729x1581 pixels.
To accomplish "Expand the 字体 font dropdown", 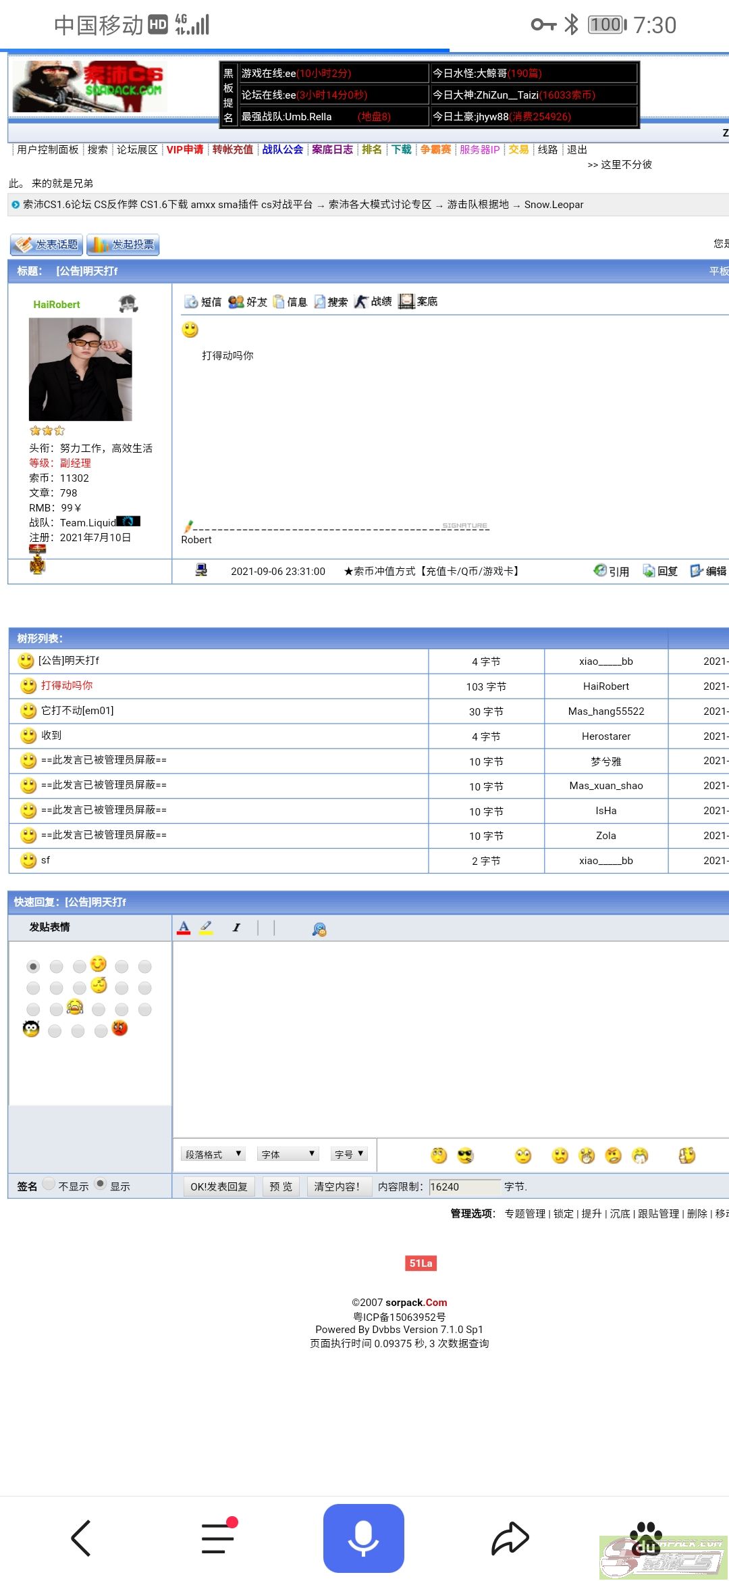I will coord(288,1154).
